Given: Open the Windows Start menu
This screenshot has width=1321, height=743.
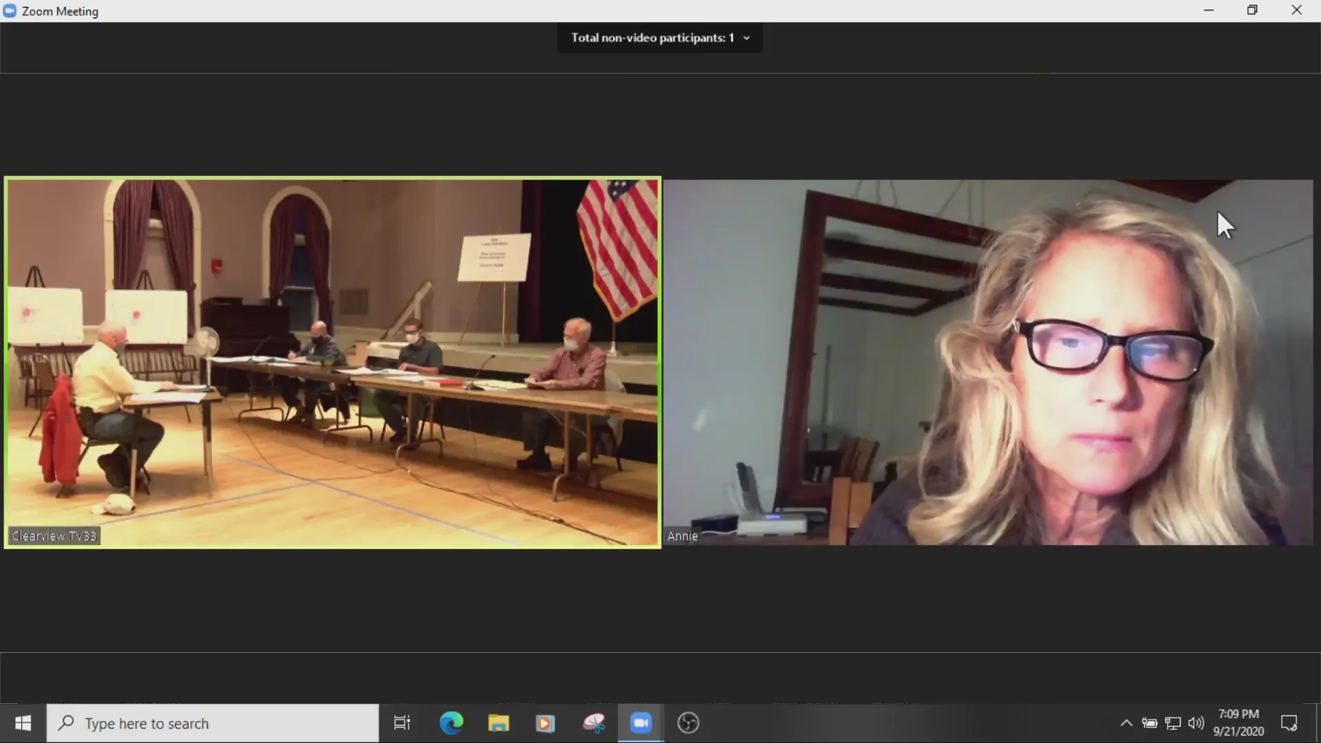Looking at the screenshot, I should [23, 723].
